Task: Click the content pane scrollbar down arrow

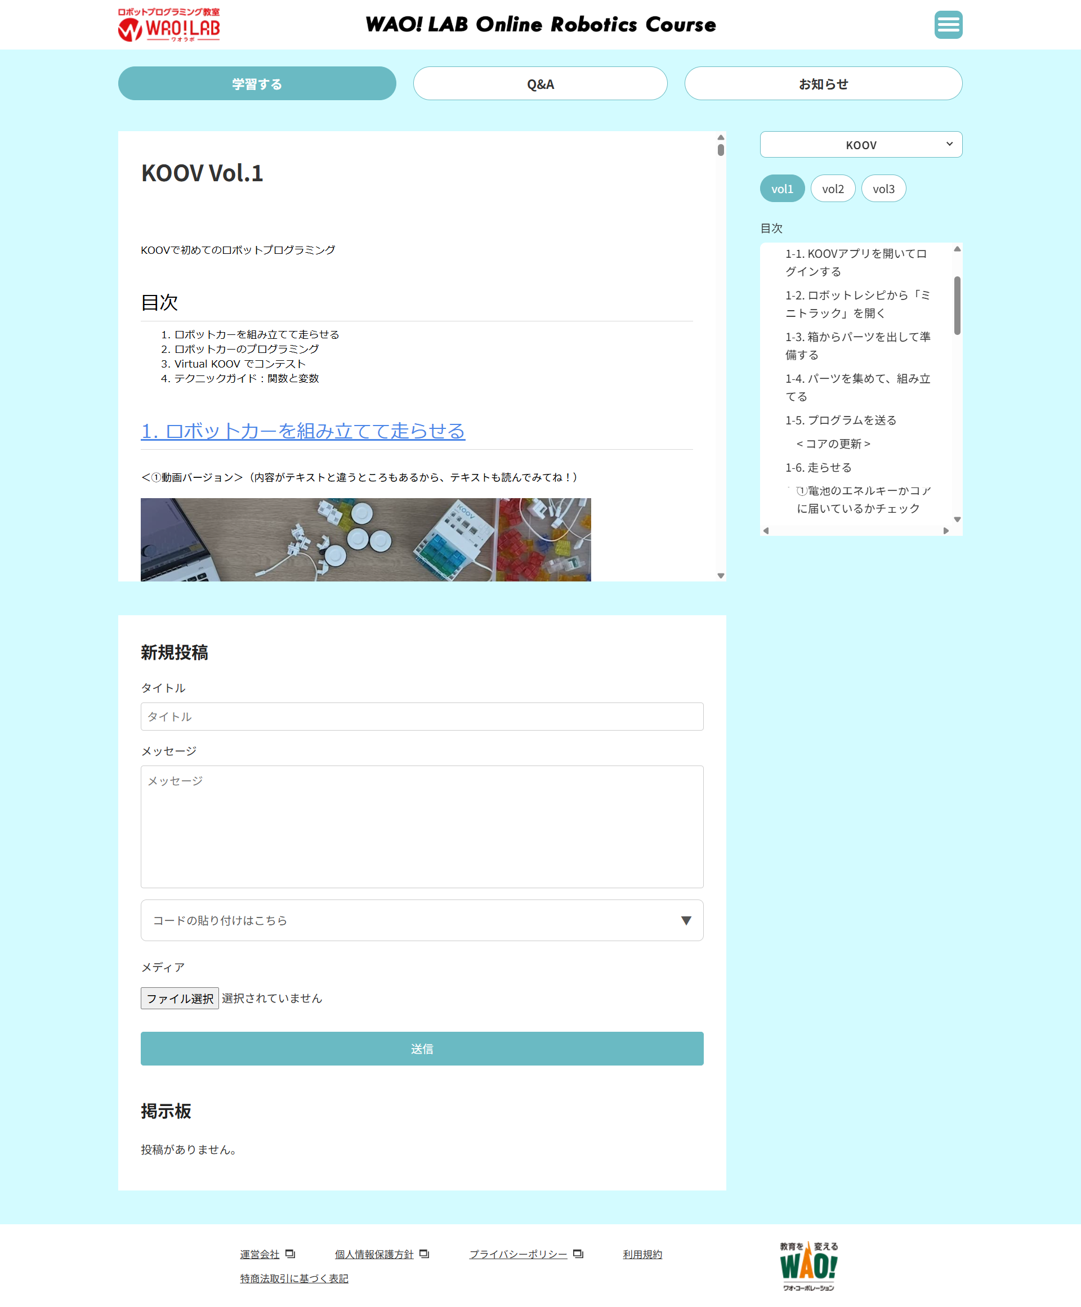Action: click(x=721, y=576)
